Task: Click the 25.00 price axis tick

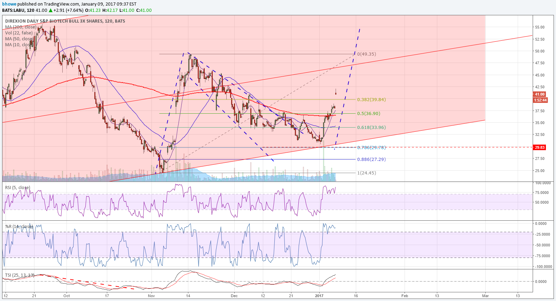Action: point(540,171)
